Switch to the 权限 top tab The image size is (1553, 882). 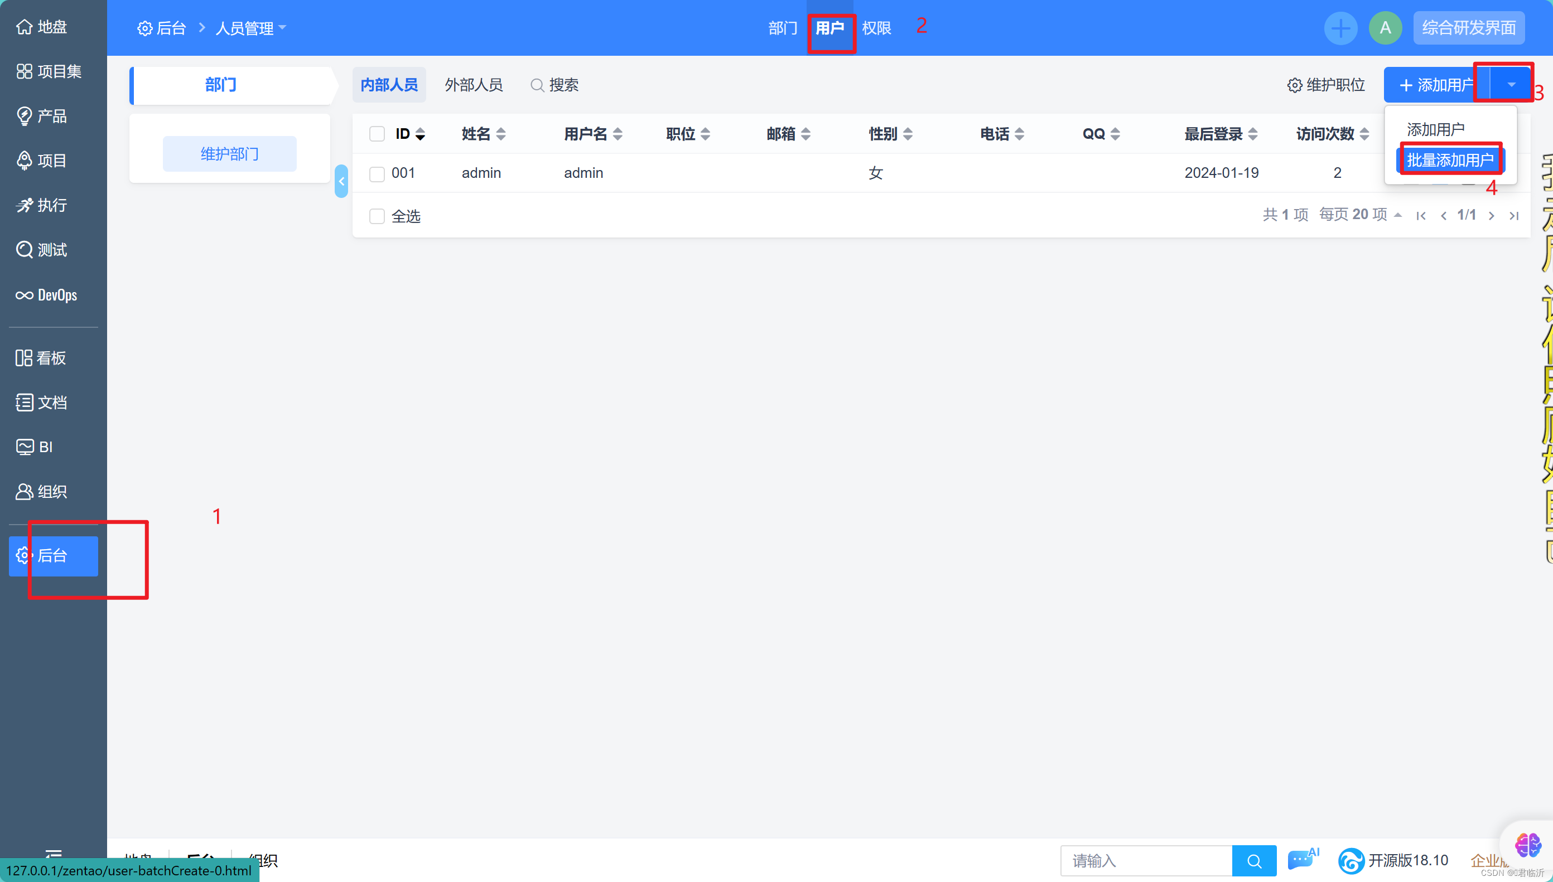pos(876,28)
